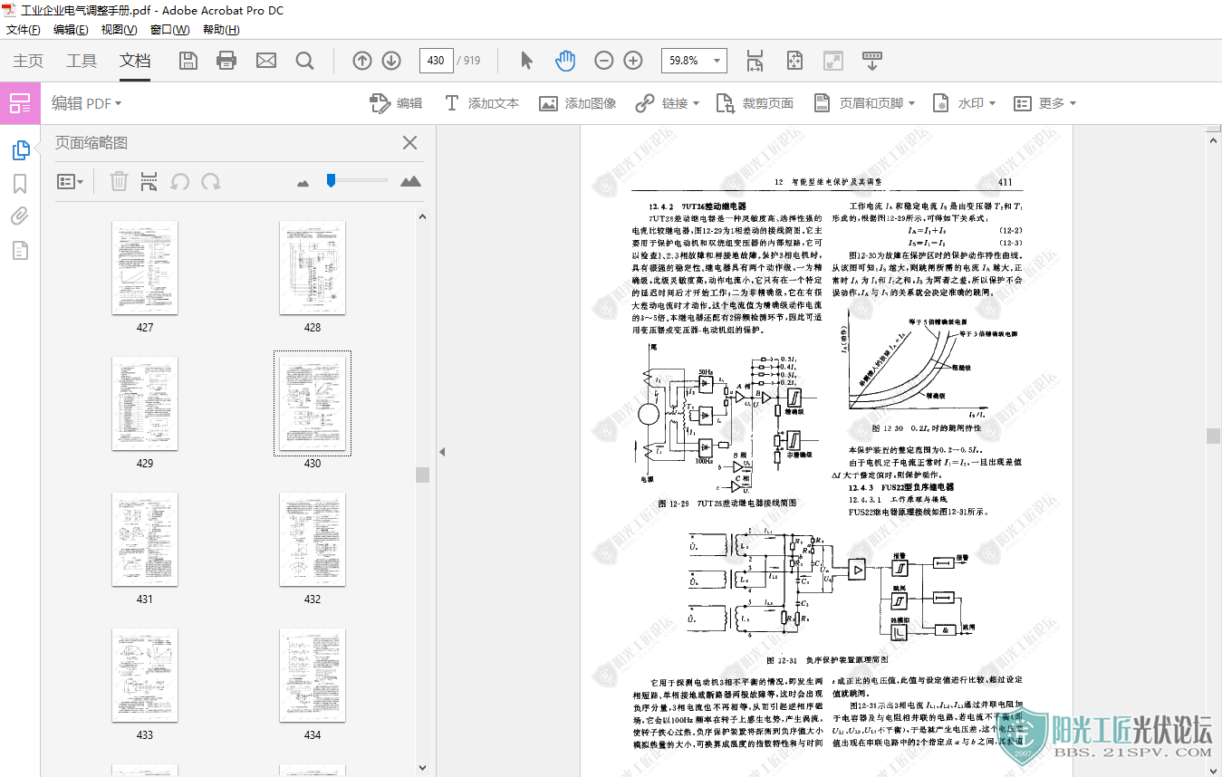Screen dimensions: 1222x777
Task: Click the 裁剪页面 button
Action: 755,103
